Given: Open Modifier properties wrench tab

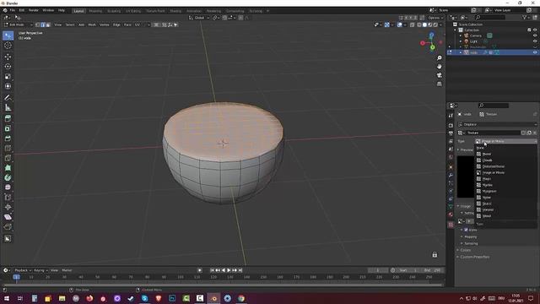Looking at the screenshot, I should (x=451, y=175).
